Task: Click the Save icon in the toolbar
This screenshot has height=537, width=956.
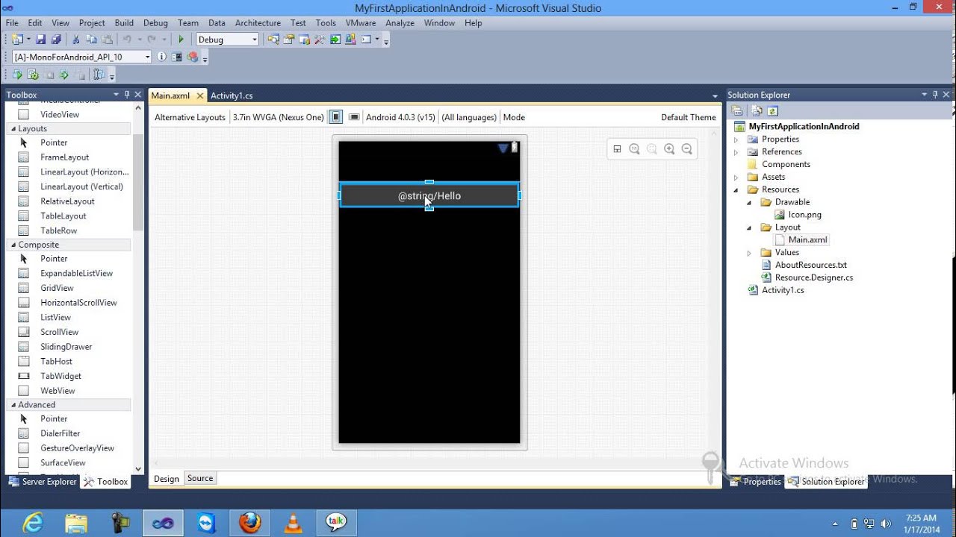Action: 41,40
